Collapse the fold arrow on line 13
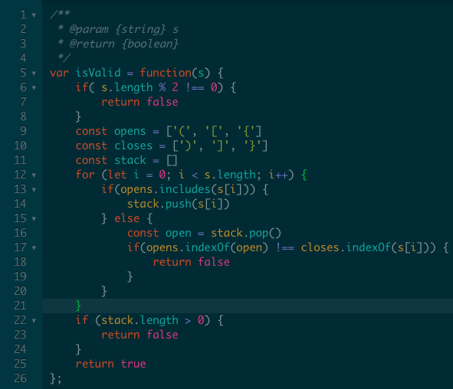The image size is (453, 389). coord(34,190)
